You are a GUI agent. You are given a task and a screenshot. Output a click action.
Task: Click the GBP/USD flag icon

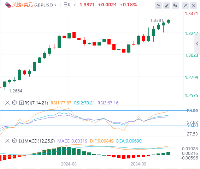coord(8,5)
